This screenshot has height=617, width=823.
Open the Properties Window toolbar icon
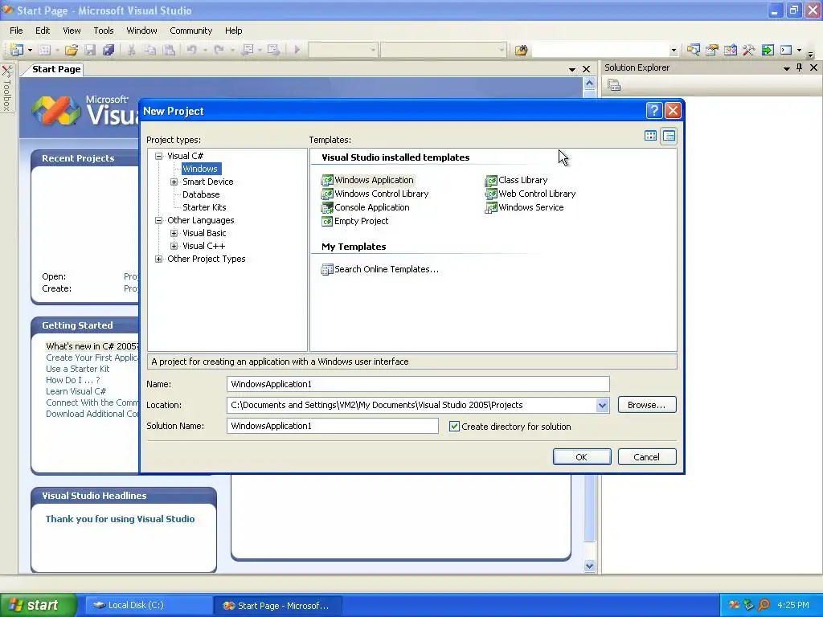pos(712,50)
